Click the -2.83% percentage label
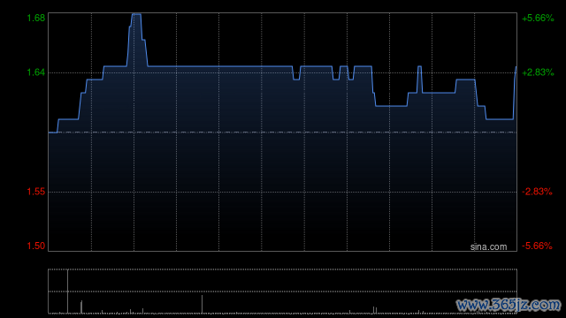The height and width of the screenshot is (318, 566). (537, 192)
